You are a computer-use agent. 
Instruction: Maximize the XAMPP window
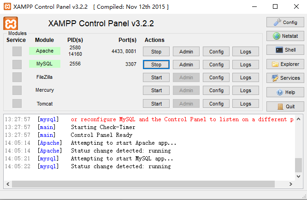[275, 6]
